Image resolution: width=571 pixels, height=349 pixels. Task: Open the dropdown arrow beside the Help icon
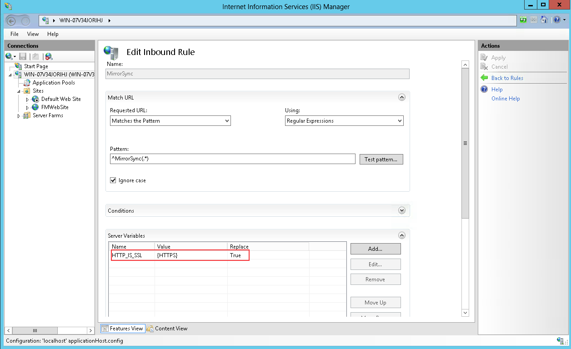pyautogui.click(x=564, y=20)
